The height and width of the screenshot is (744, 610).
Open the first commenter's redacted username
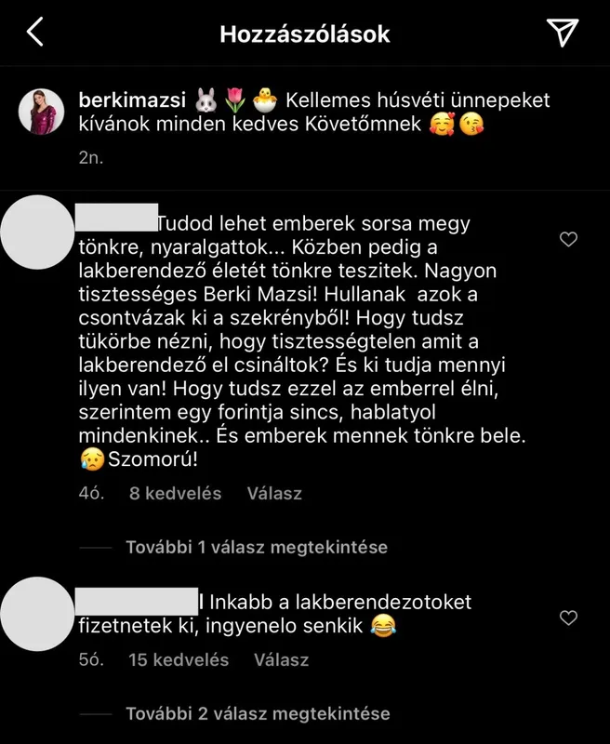pos(116,218)
